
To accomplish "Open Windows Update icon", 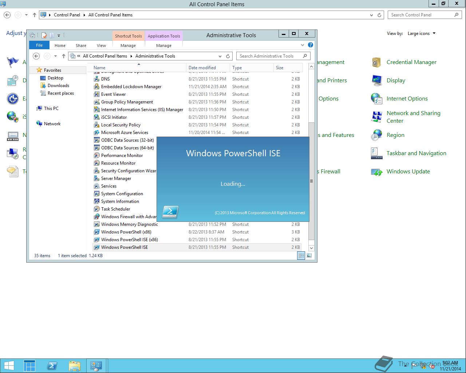I will (376, 172).
